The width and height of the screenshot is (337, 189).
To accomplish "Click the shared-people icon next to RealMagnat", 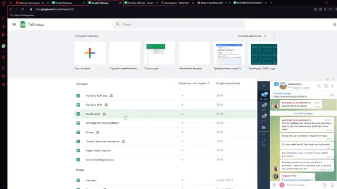I will 104,114.
